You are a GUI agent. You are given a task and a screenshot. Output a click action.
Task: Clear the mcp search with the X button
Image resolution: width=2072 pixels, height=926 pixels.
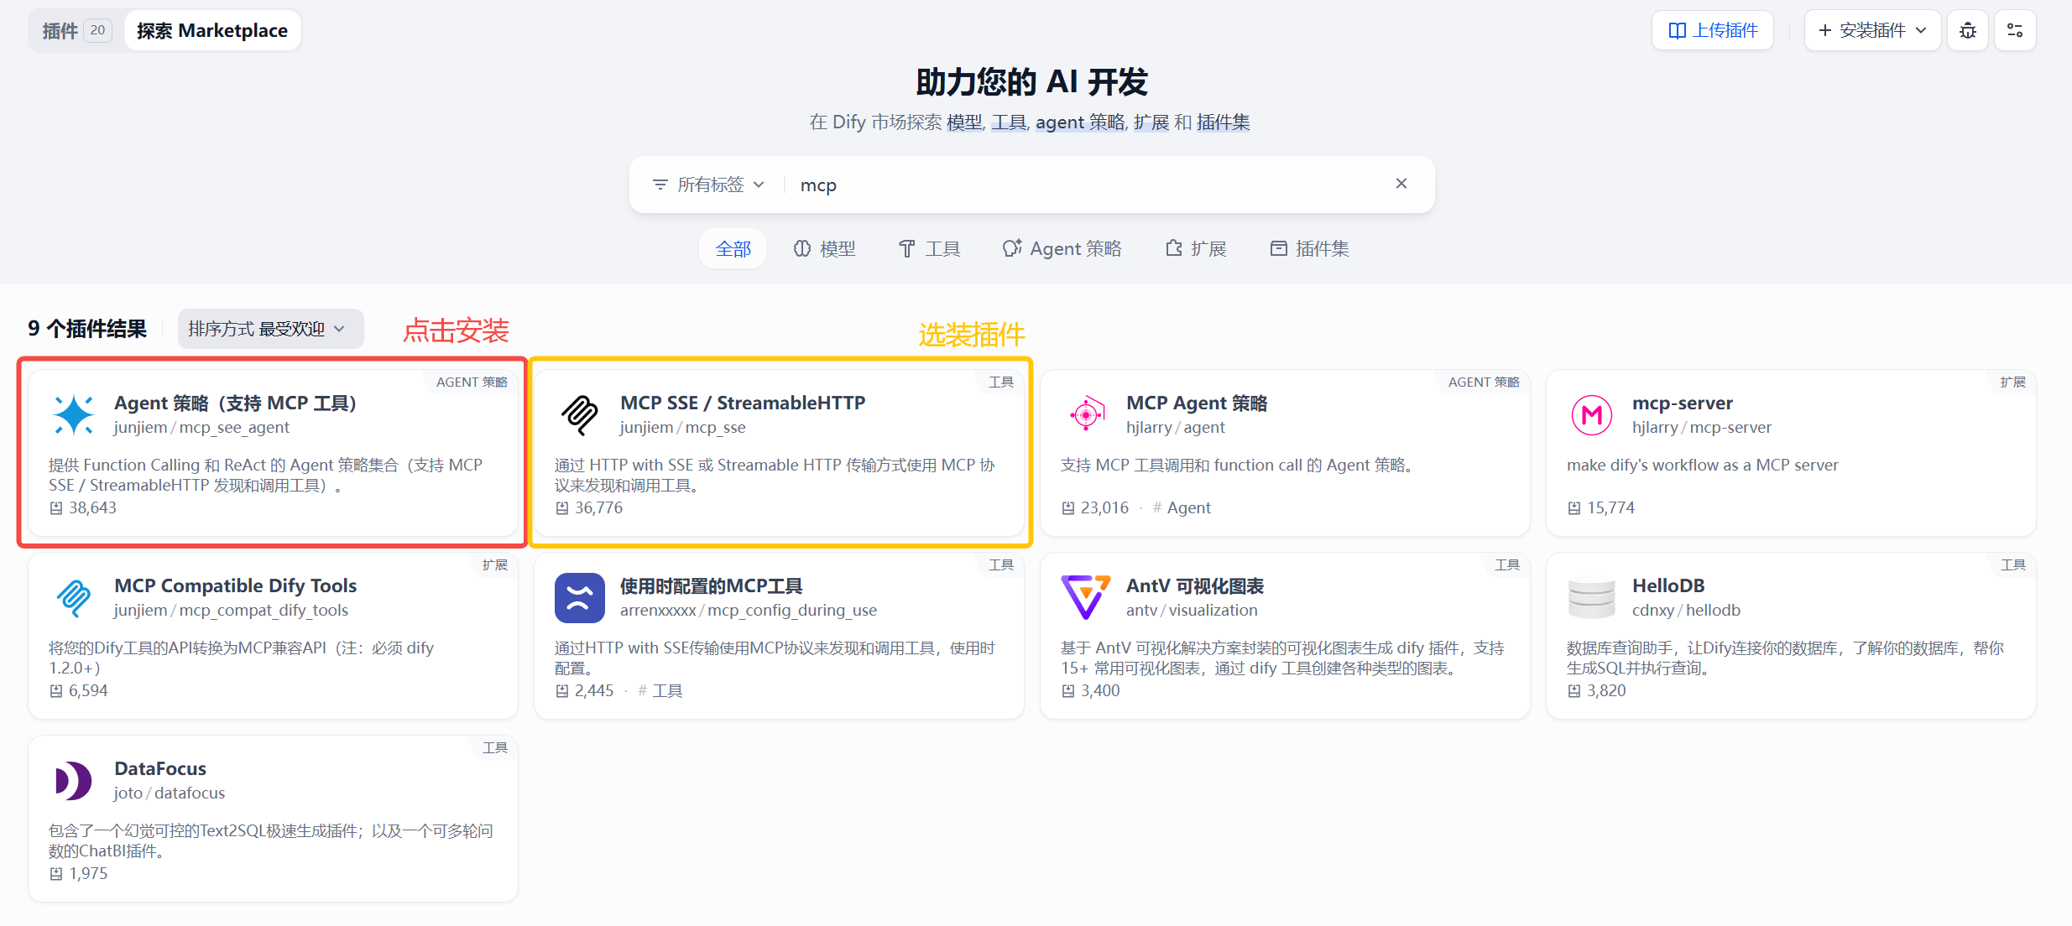pos(1400,183)
